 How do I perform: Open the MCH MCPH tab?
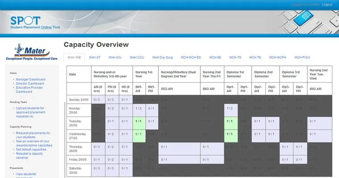tap(277, 57)
